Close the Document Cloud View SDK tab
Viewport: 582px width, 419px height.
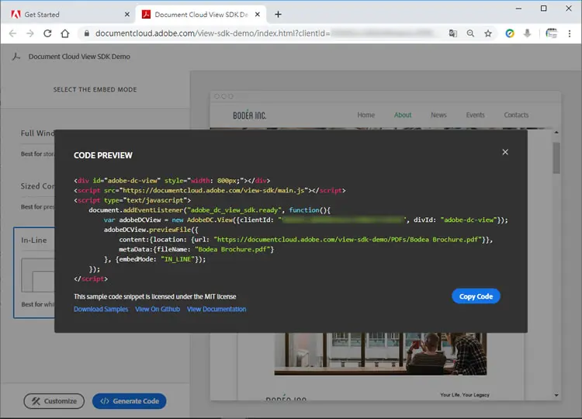[258, 15]
